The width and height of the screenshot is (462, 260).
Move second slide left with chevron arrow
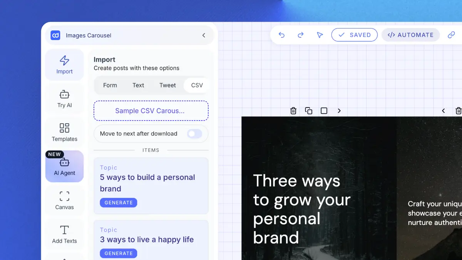(x=443, y=111)
